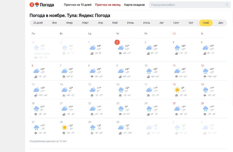
Task: Click the red highlighted date 2 marker
Action: (x=117, y=42)
